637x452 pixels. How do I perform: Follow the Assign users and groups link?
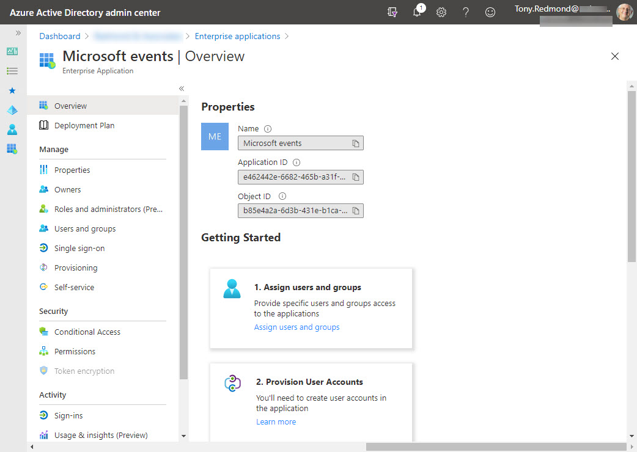[296, 327]
